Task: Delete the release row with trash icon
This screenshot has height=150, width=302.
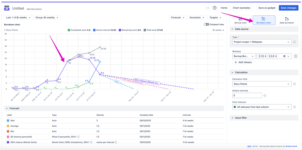Action: [x=295, y=56]
